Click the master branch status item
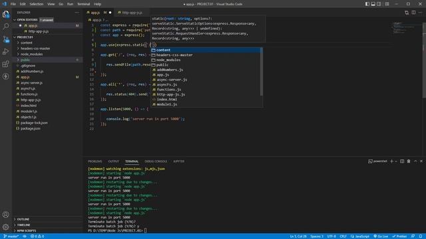The height and width of the screenshot is (239, 426). click(11, 236)
